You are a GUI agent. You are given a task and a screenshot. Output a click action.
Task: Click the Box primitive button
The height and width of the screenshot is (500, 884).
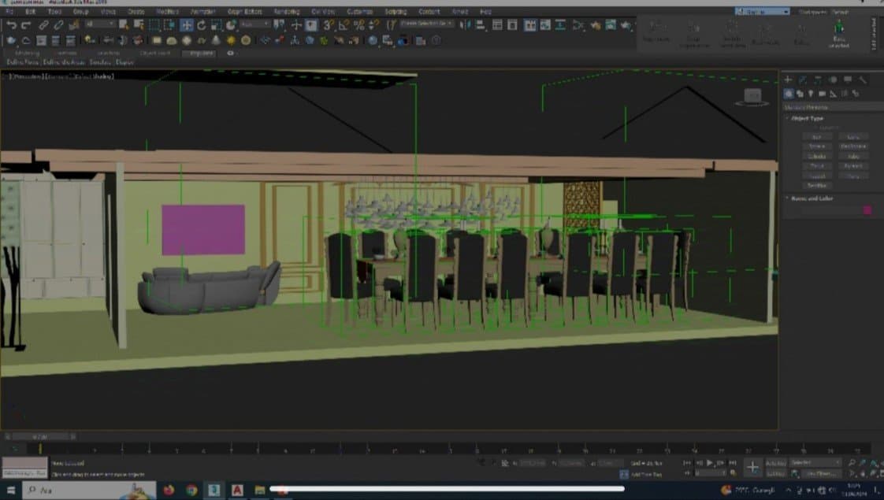(x=817, y=137)
